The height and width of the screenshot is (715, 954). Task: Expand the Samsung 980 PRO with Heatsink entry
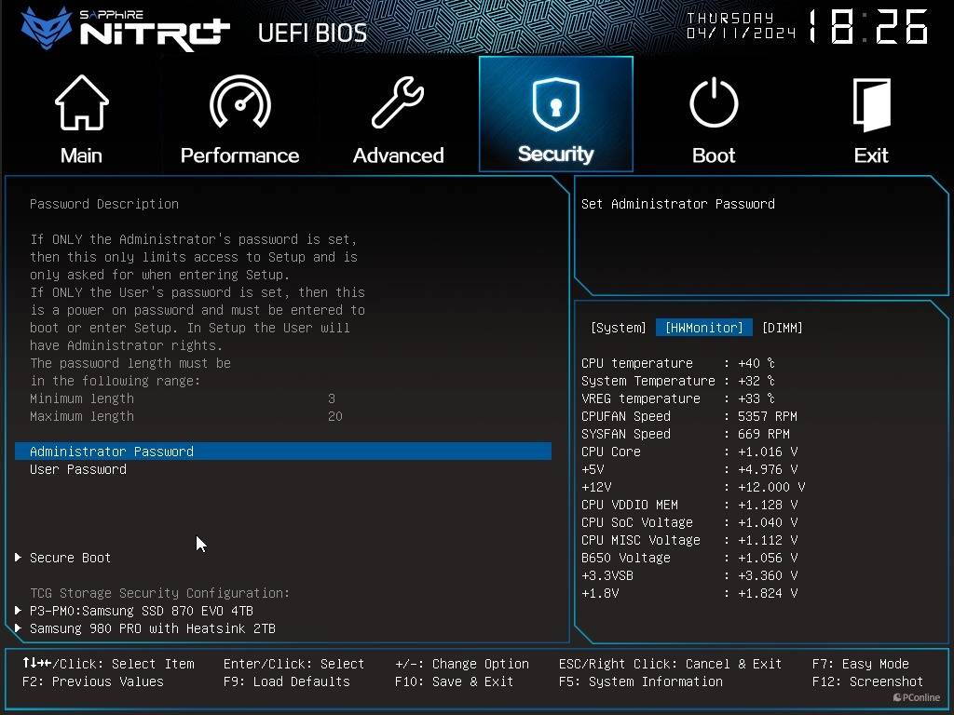coord(152,628)
